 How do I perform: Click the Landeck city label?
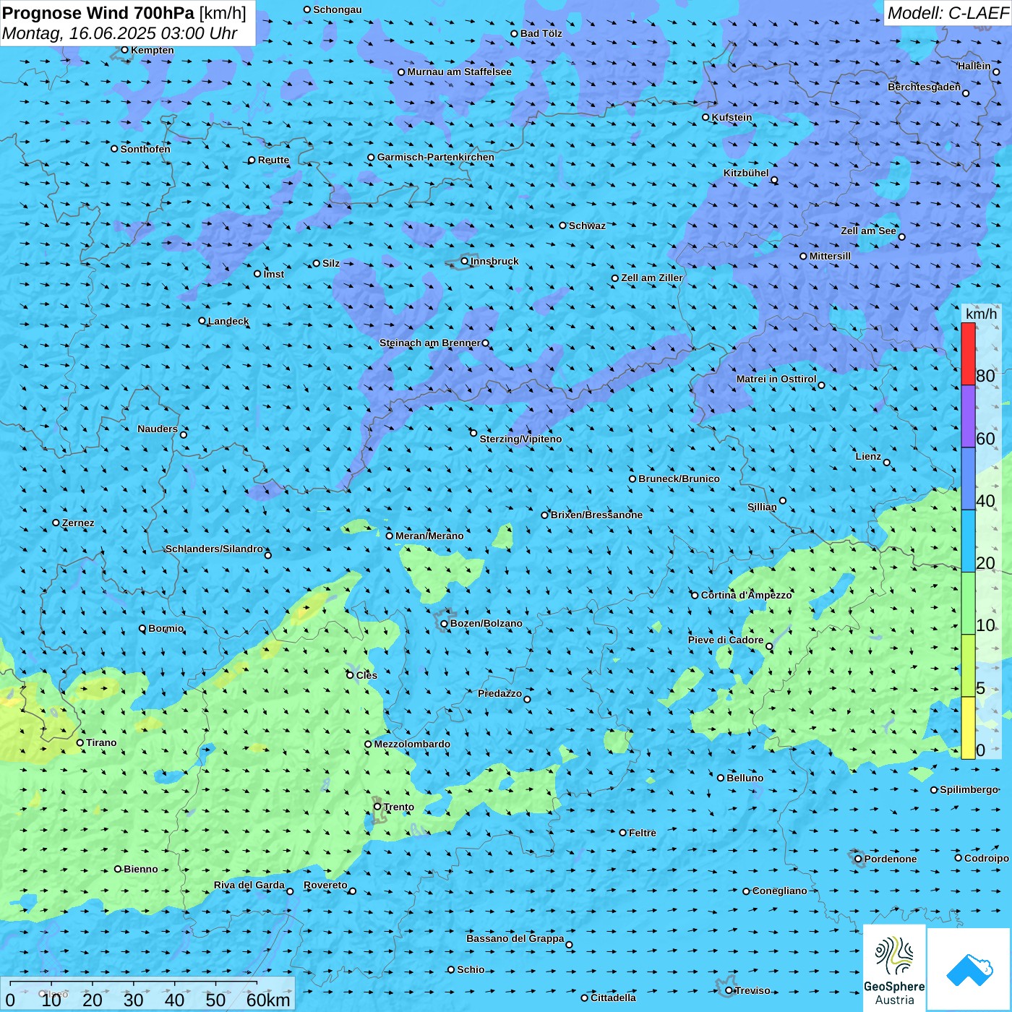pyautogui.click(x=228, y=321)
